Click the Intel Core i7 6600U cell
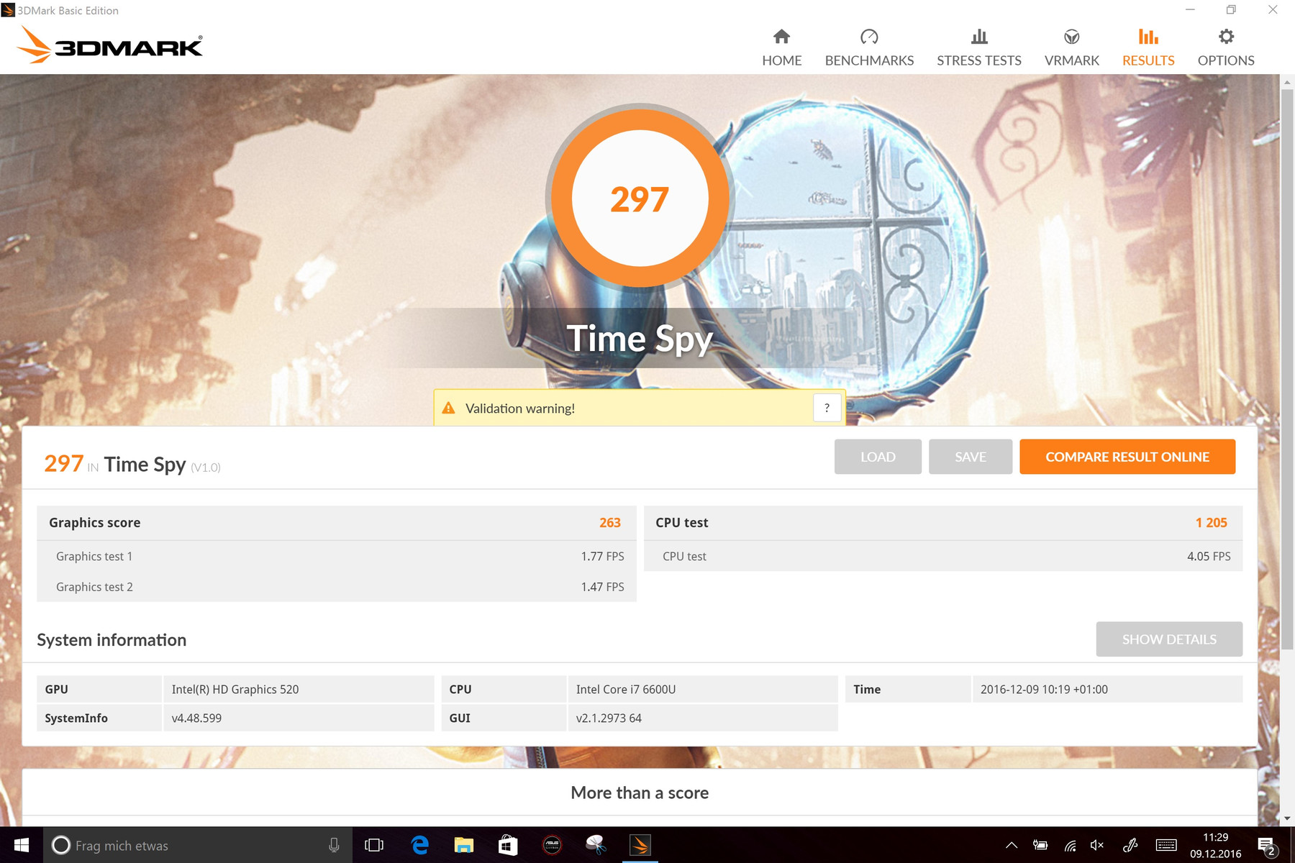Viewport: 1295px width, 863px height. [x=703, y=689]
